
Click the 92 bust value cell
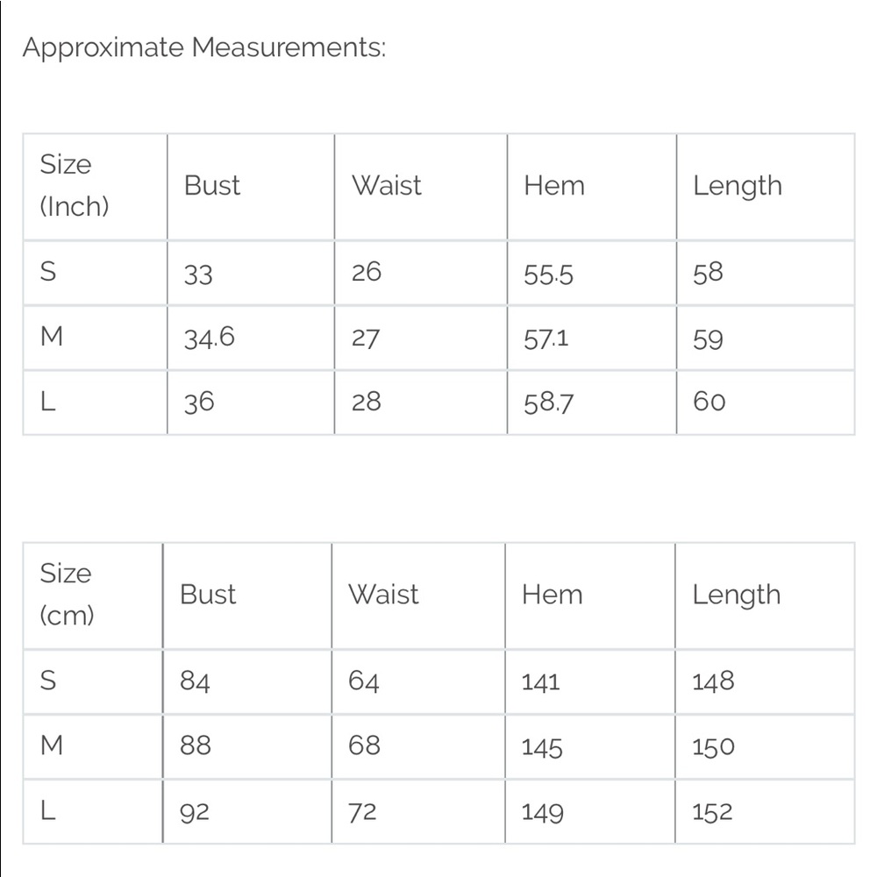[x=195, y=812]
